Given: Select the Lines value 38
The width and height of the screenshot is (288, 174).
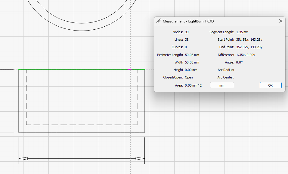Looking at the screenshot, I should [187, 40].
